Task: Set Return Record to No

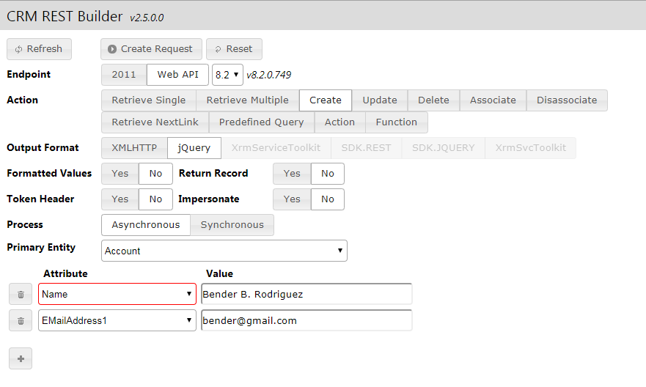Action: click(328, 173)
